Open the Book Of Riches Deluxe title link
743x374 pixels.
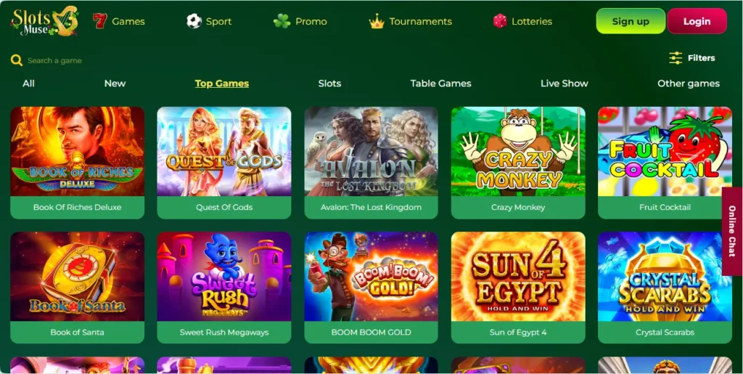(77, 207)
